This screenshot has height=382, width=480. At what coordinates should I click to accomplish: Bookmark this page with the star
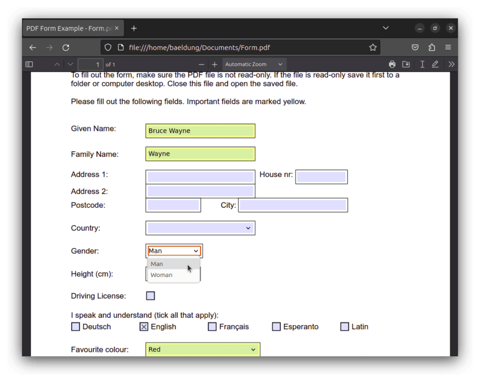coord(373,47)
